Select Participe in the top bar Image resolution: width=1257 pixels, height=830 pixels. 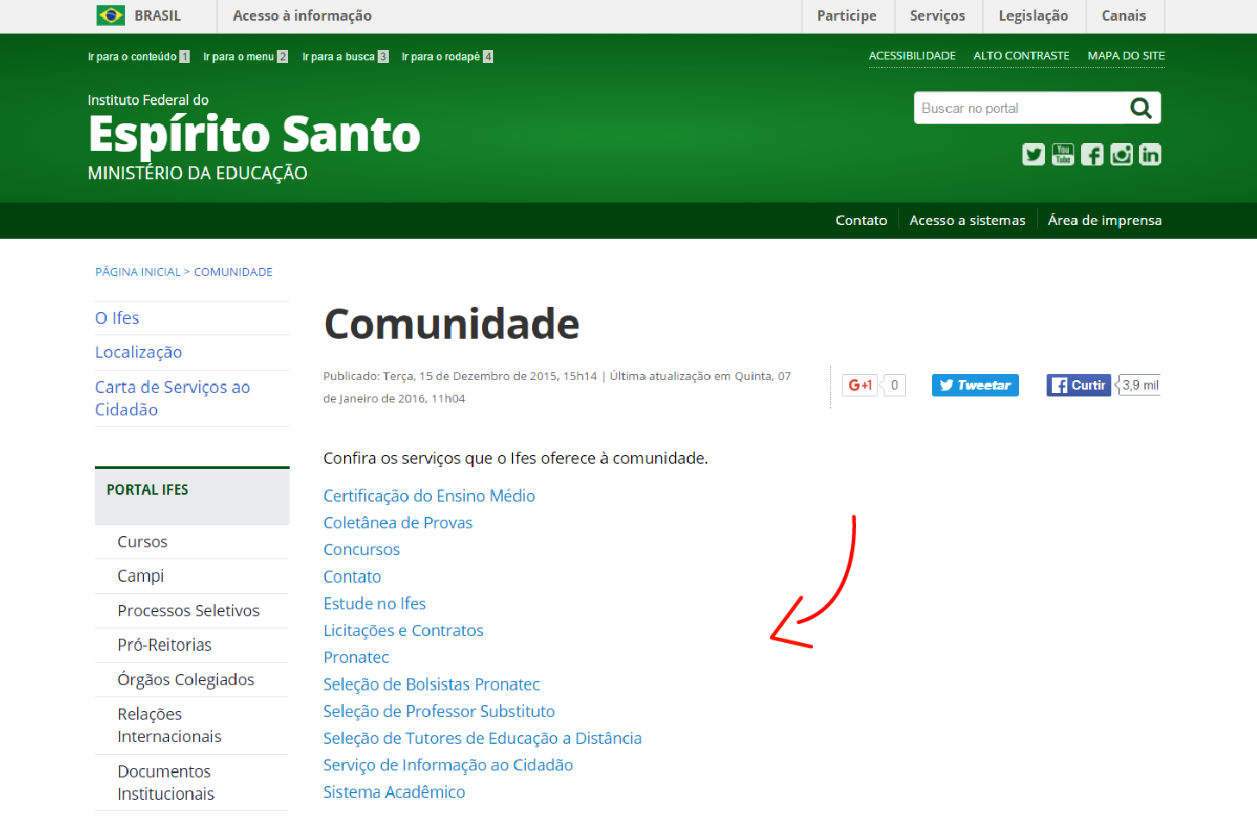pos(847,16)
